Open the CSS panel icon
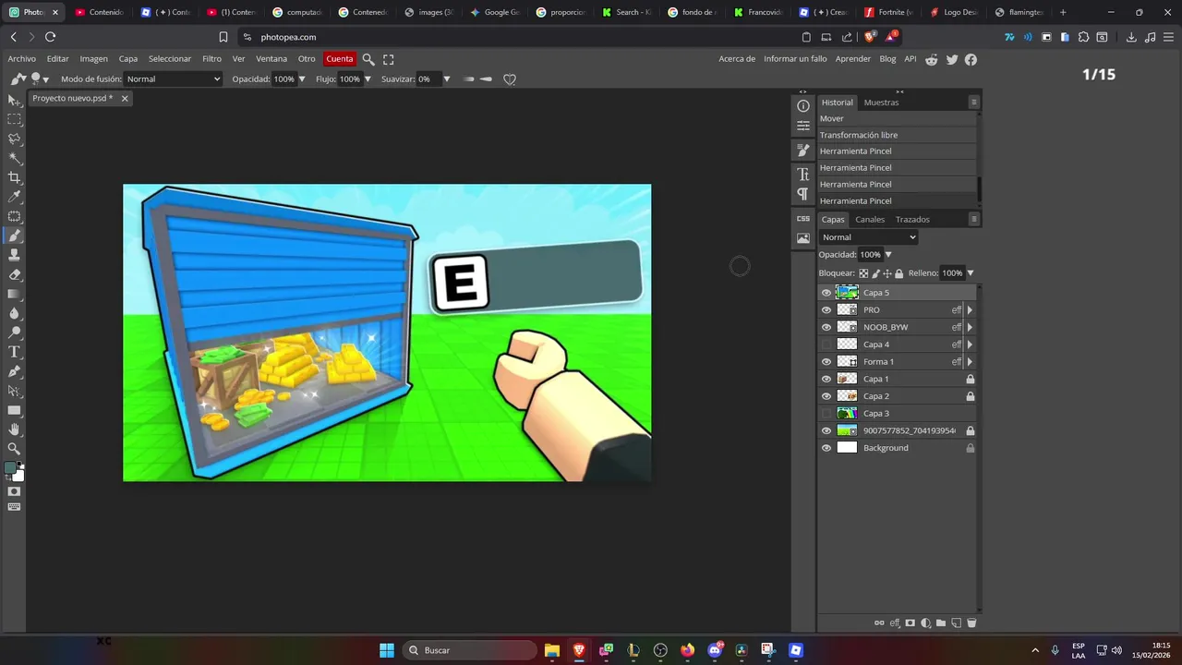 click(x=803, y=219)
